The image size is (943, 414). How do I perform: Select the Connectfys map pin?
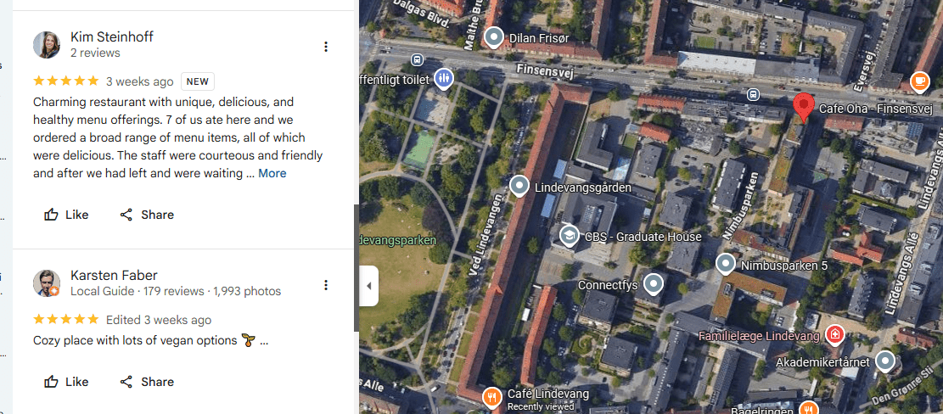click(x=653, y=284)
